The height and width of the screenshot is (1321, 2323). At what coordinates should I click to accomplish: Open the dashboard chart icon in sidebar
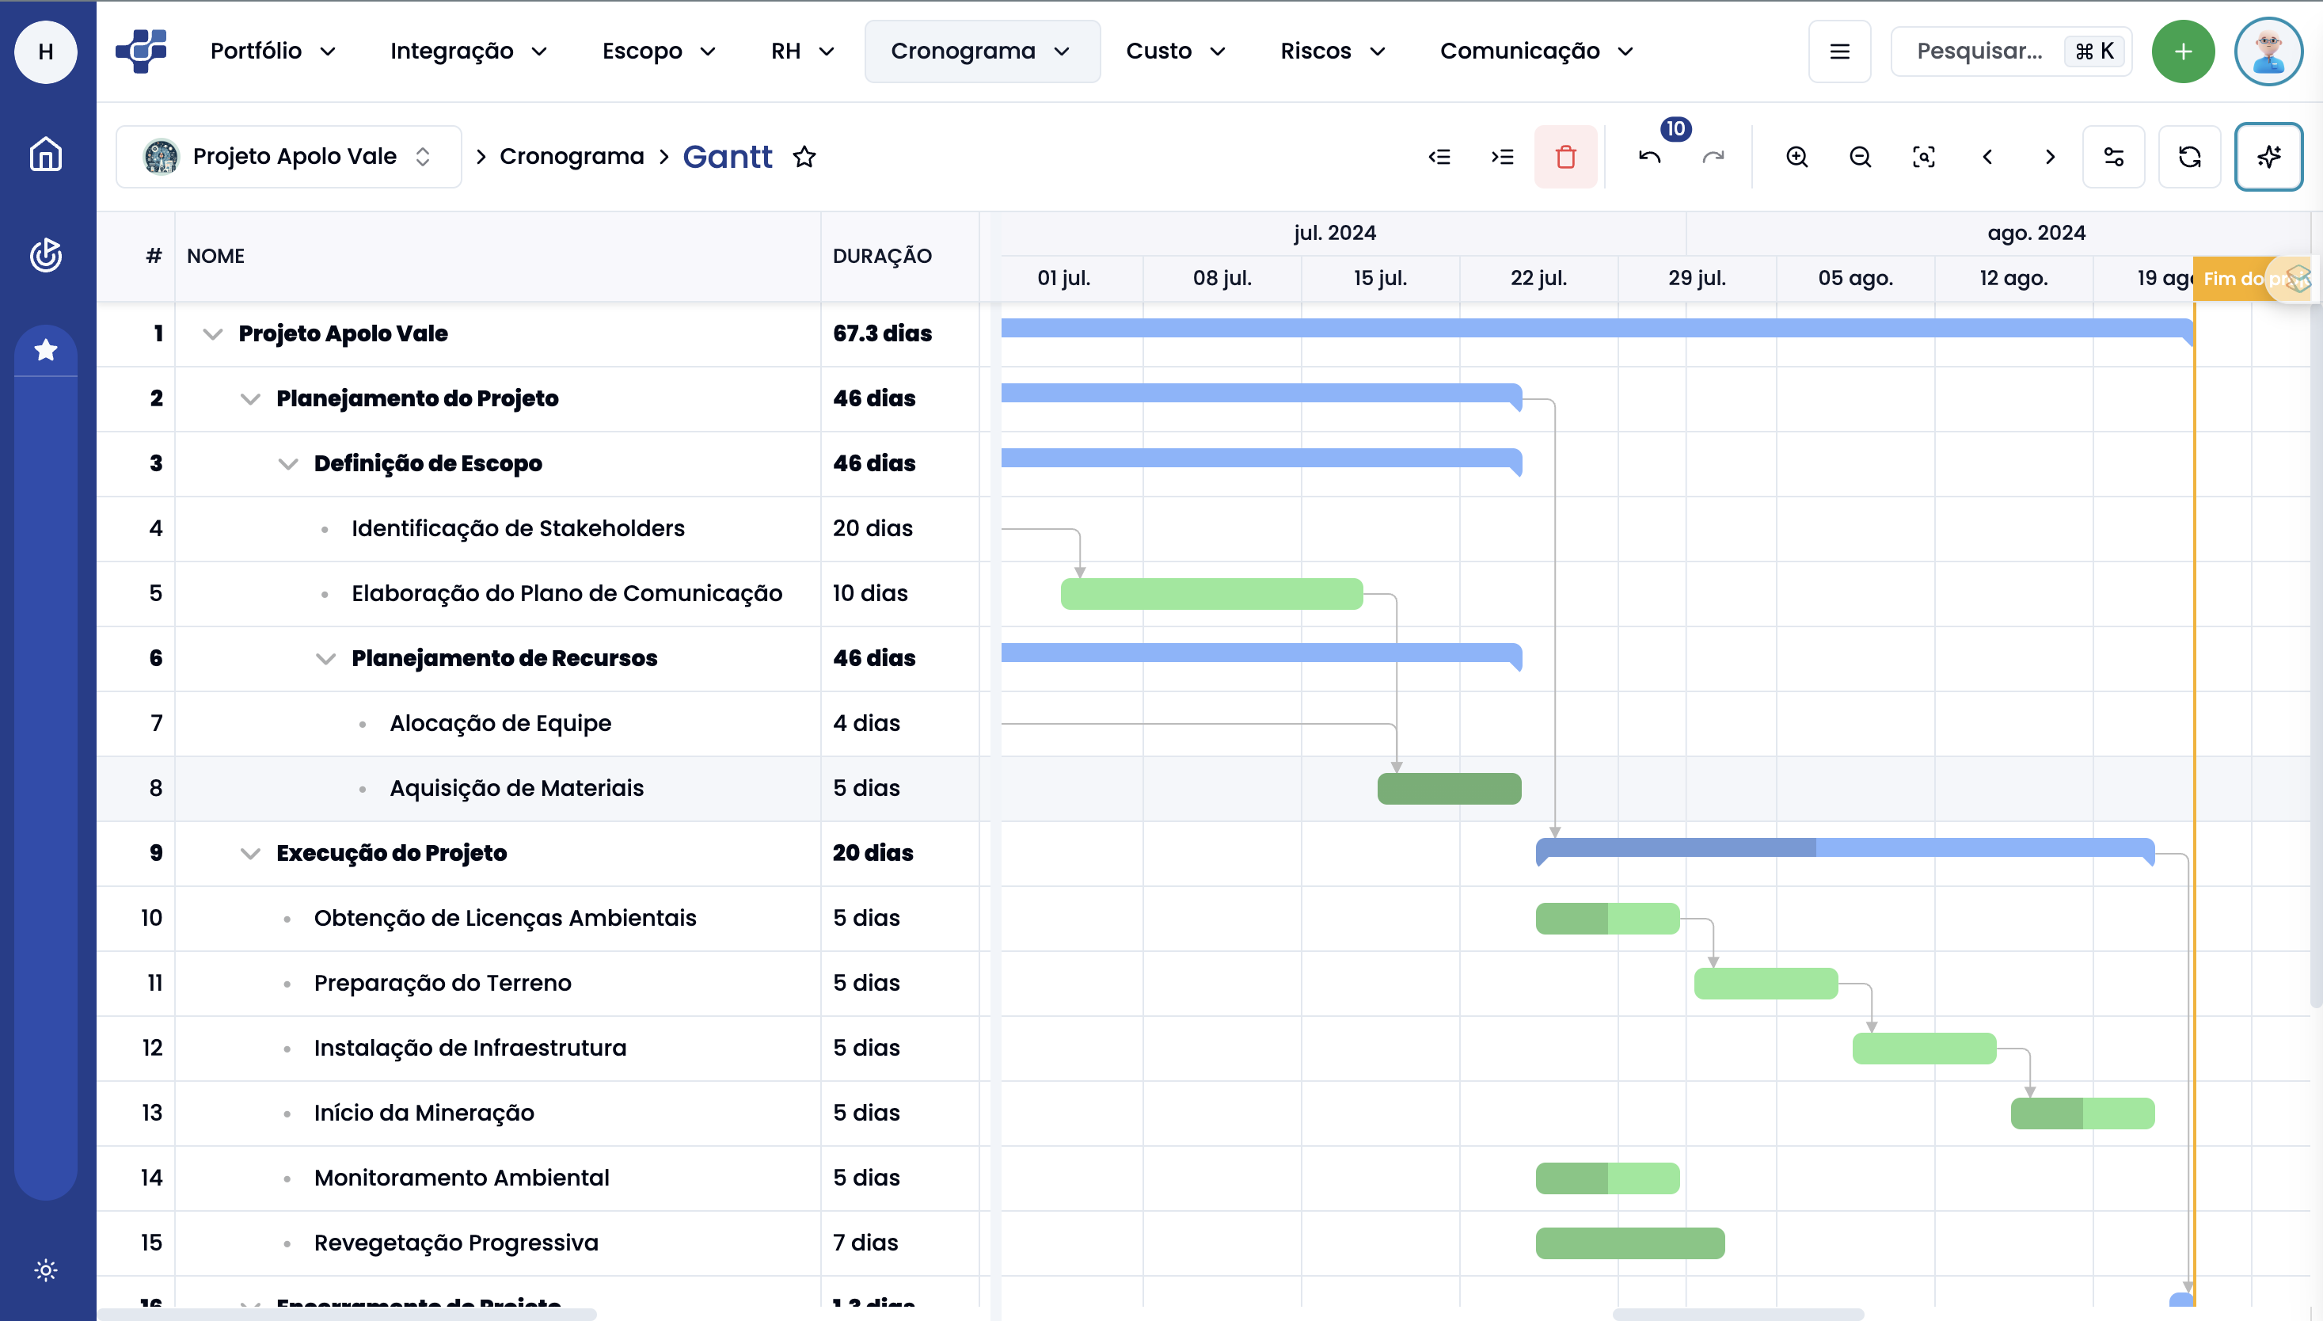click(x=45, y=255)
